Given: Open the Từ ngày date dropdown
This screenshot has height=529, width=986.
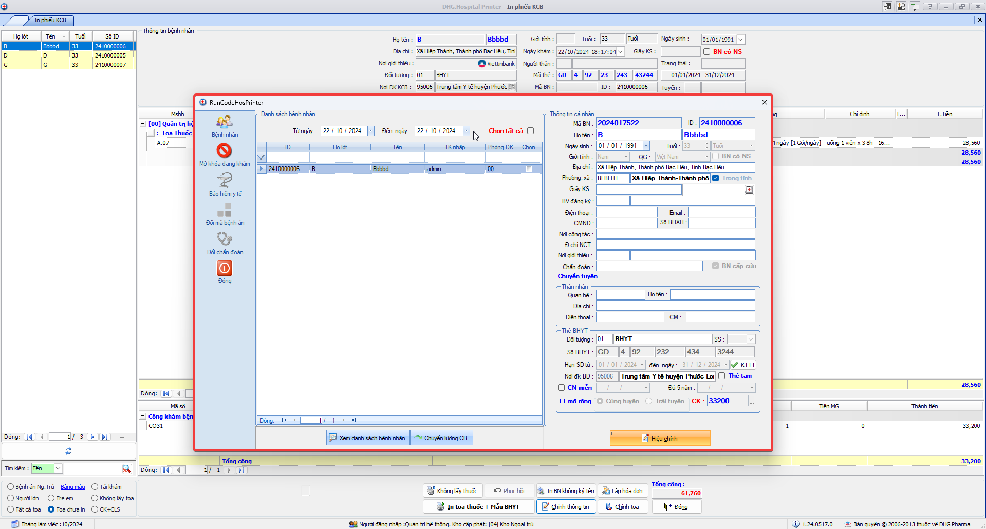Looking at the screenshot, I should [x=370, y=131].
